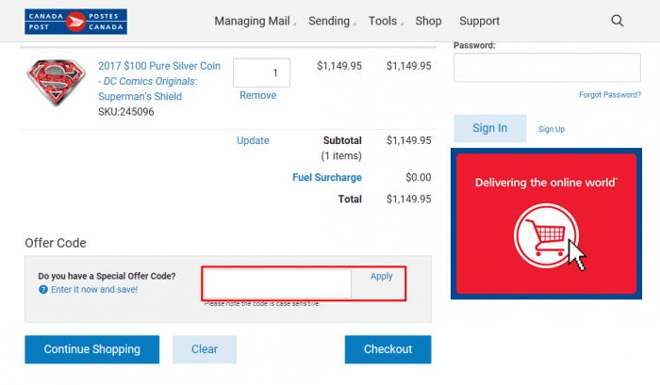Click the help question mark icon beside Enter it now and save

pos(43,290)
